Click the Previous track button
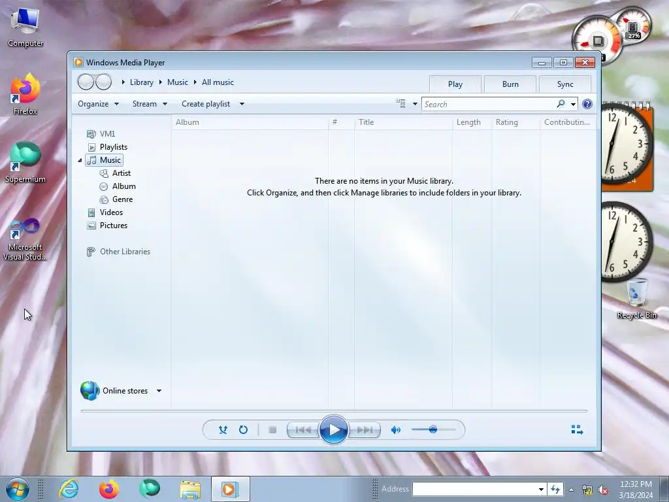The height and width of the screenshot is (502, 669). pos(303,430)
